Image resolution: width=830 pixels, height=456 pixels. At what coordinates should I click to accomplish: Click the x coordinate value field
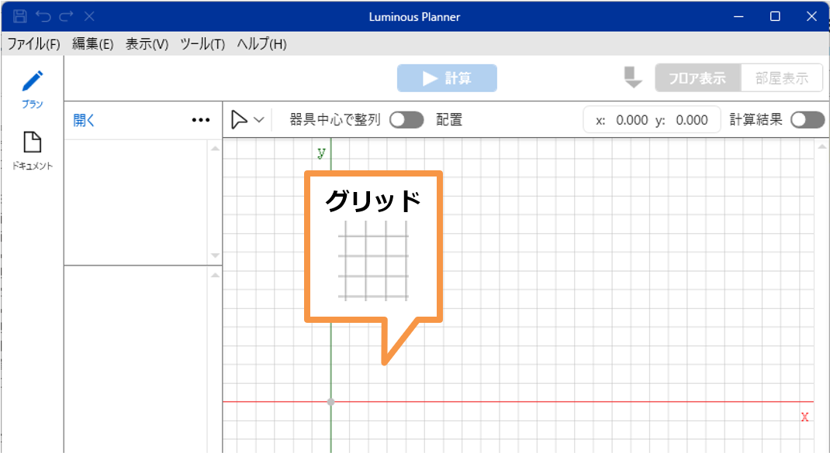631,120
